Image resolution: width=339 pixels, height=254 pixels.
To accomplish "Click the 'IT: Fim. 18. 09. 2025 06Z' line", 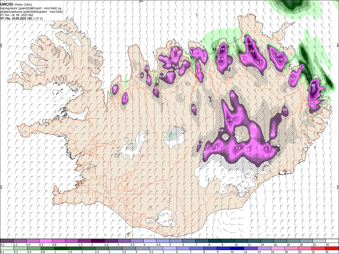I will [17, 15].
